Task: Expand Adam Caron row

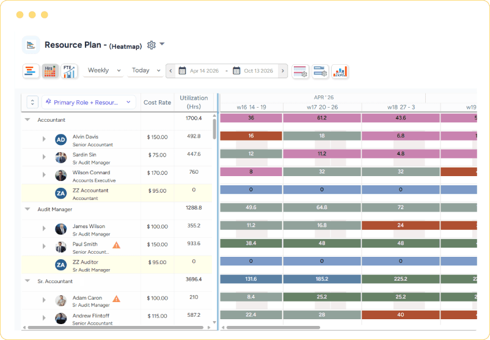Action: (x=44, y=300)
